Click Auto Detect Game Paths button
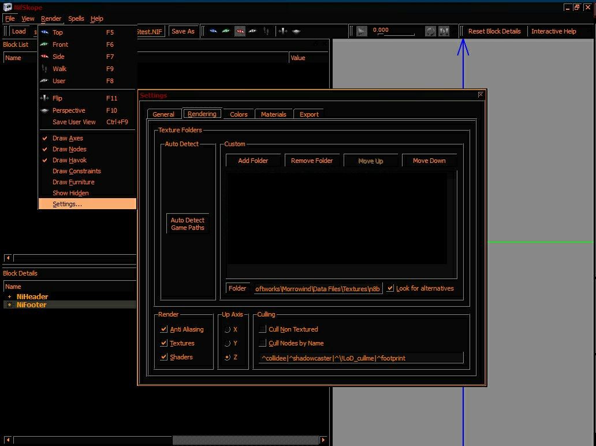Viewport: 596px width, 446px height. [187, 224]
